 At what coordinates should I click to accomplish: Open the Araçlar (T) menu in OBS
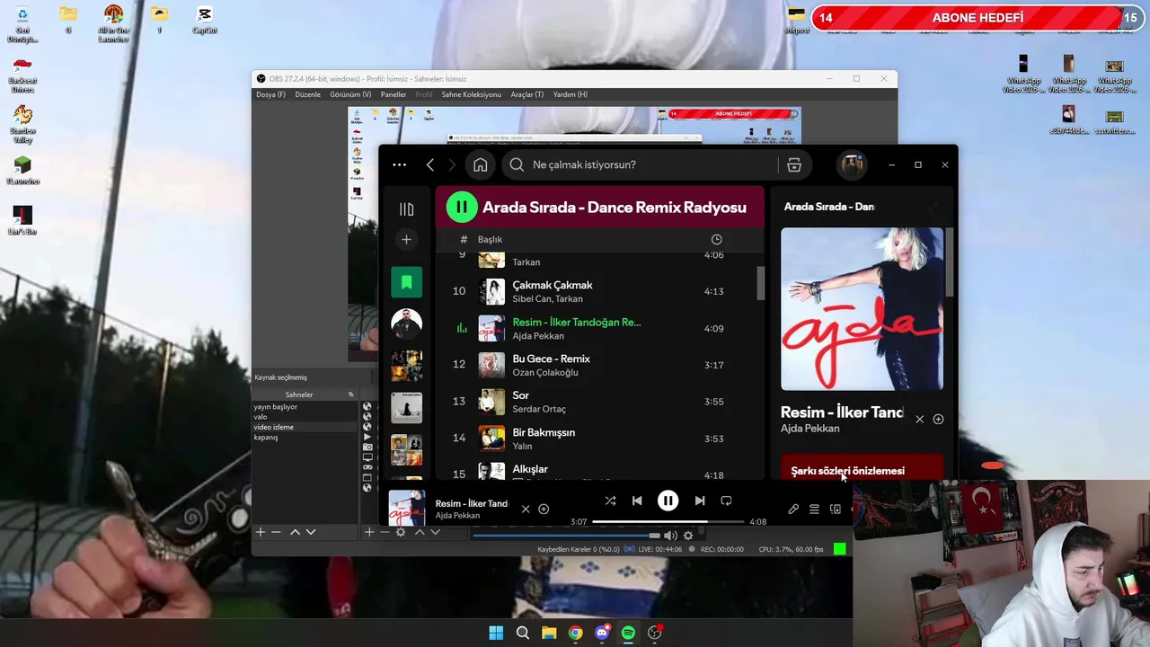[x=527, y=94]
